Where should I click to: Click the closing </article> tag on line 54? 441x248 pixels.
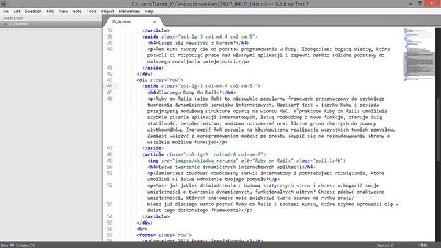click(x=156, y=216)
